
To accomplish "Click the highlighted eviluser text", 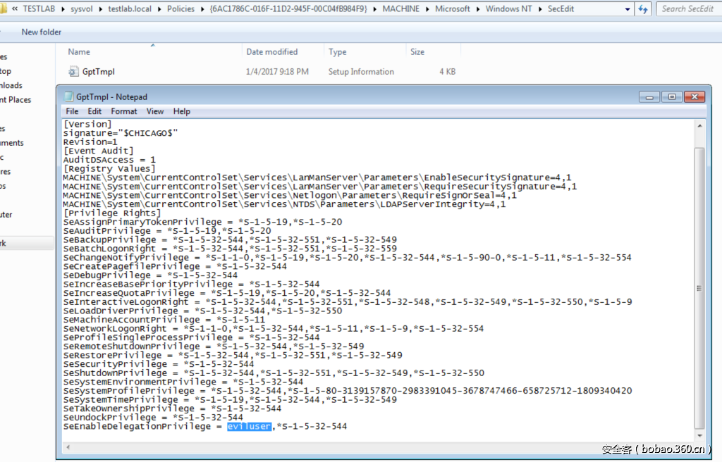I will click(x=249, y=427).
